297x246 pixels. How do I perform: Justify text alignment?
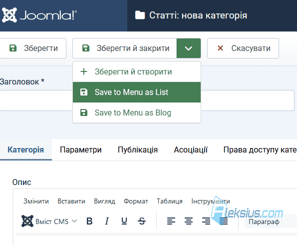(223, 221)
